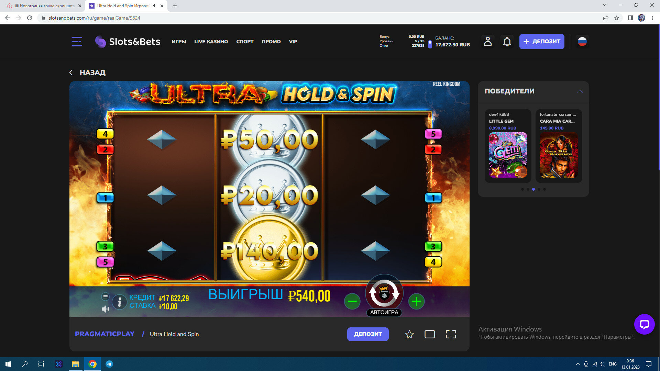Open the live chat bubble
Screen dimensions: 660x371
tap(644, 324)
